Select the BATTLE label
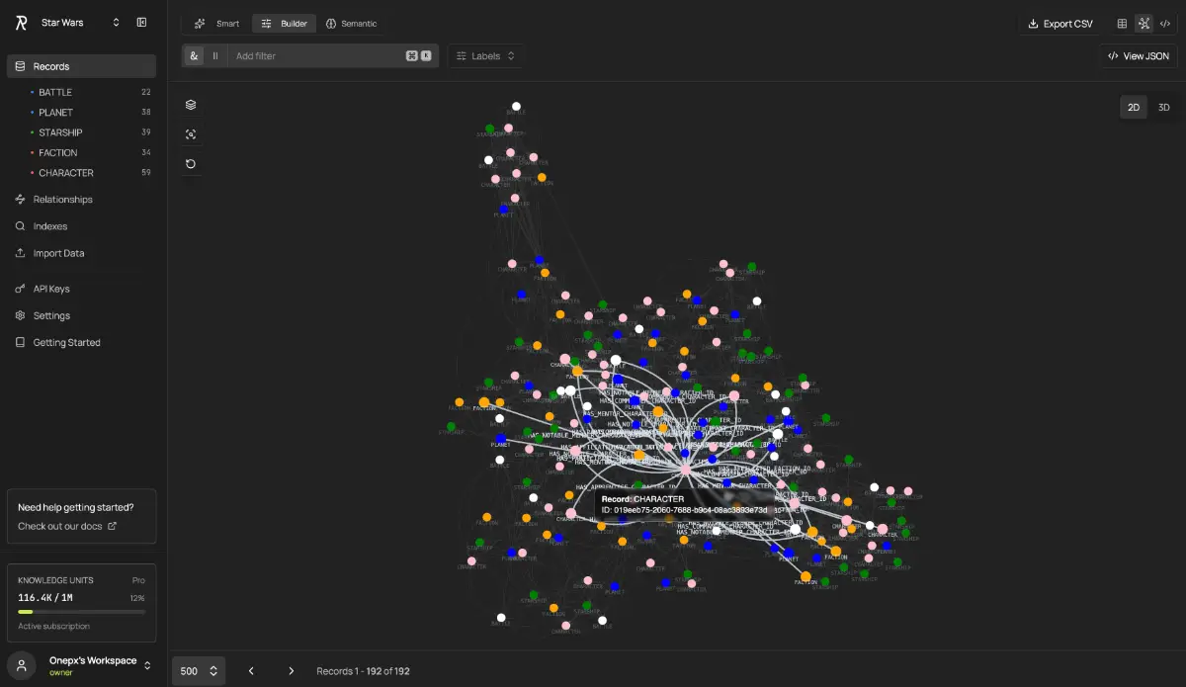 click(x=55, y=92)
